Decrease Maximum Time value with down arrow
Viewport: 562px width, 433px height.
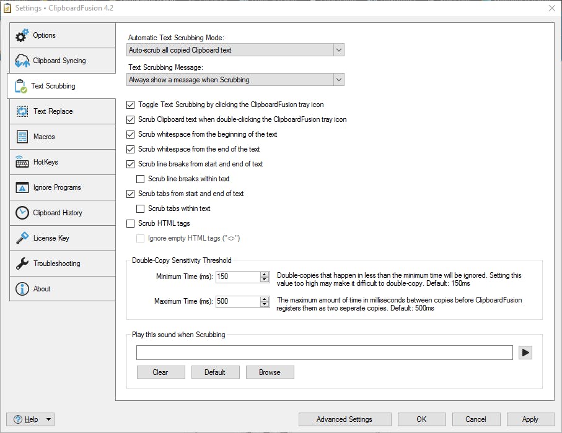pos(265,304)
